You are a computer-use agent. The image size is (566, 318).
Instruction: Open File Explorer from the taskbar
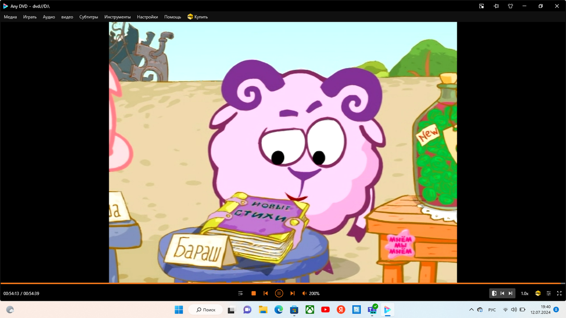263,310
